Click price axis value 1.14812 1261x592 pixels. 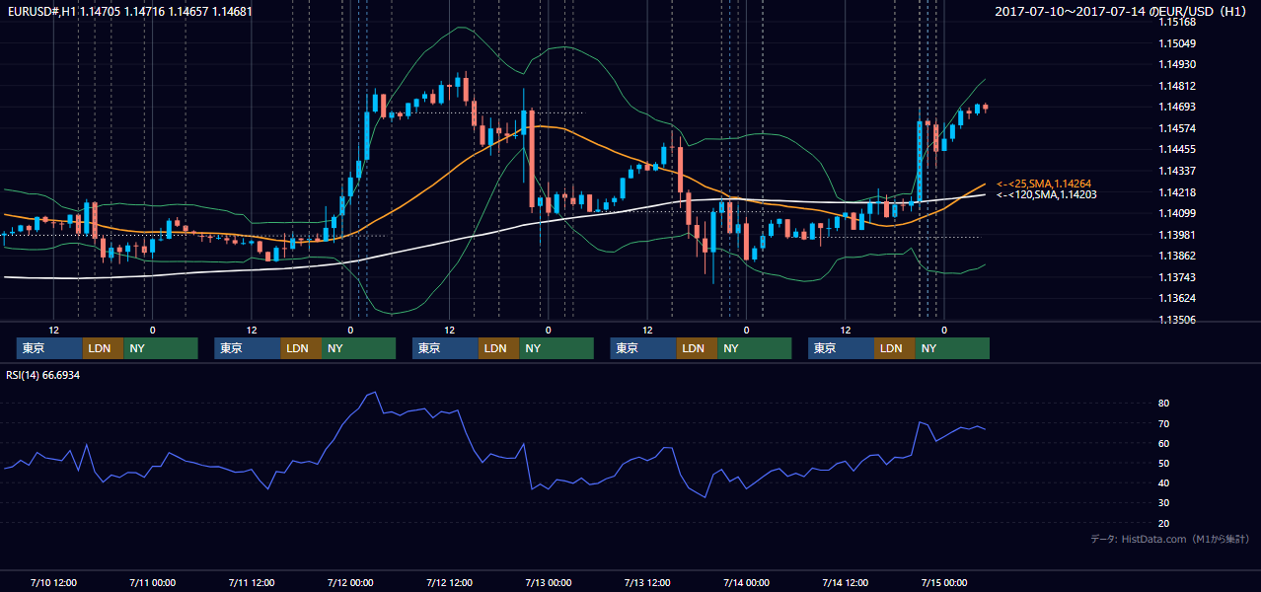pos(1176,86)
